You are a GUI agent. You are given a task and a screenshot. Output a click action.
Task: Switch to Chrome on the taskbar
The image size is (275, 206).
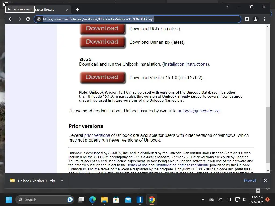[x=152, y=200]
